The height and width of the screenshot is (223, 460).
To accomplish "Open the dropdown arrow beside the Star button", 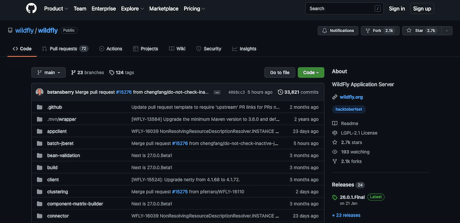I will tap(447, 30).
